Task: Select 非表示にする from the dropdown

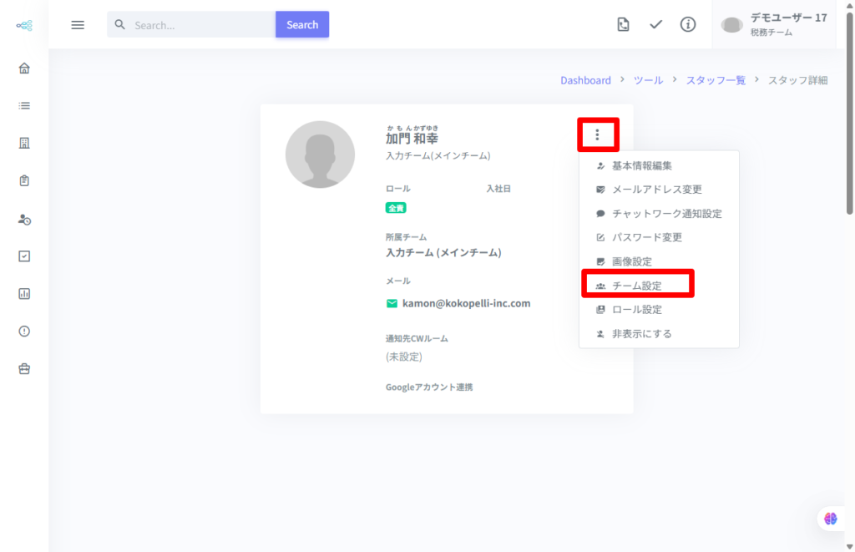Action: (641, 333)
